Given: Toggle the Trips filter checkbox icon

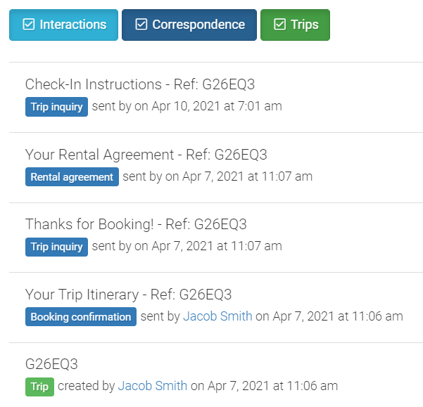Looking at the screenshot, I should coord(279,25).
